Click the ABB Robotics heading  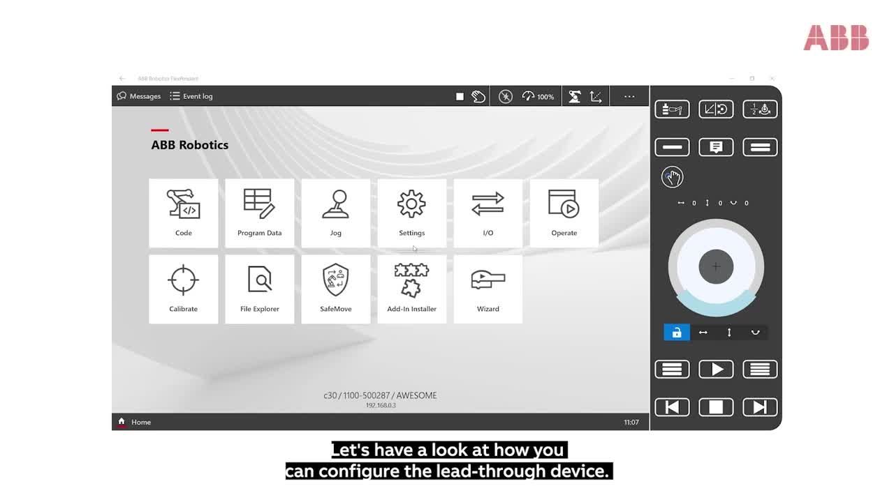click(x=190, y=145)
